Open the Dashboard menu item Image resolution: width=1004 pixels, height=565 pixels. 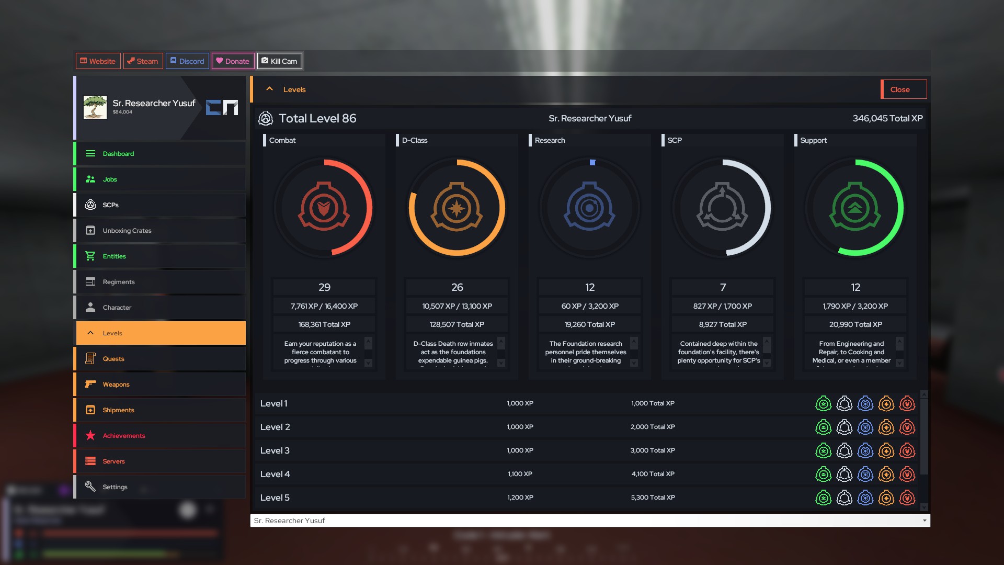coord(160,154)
